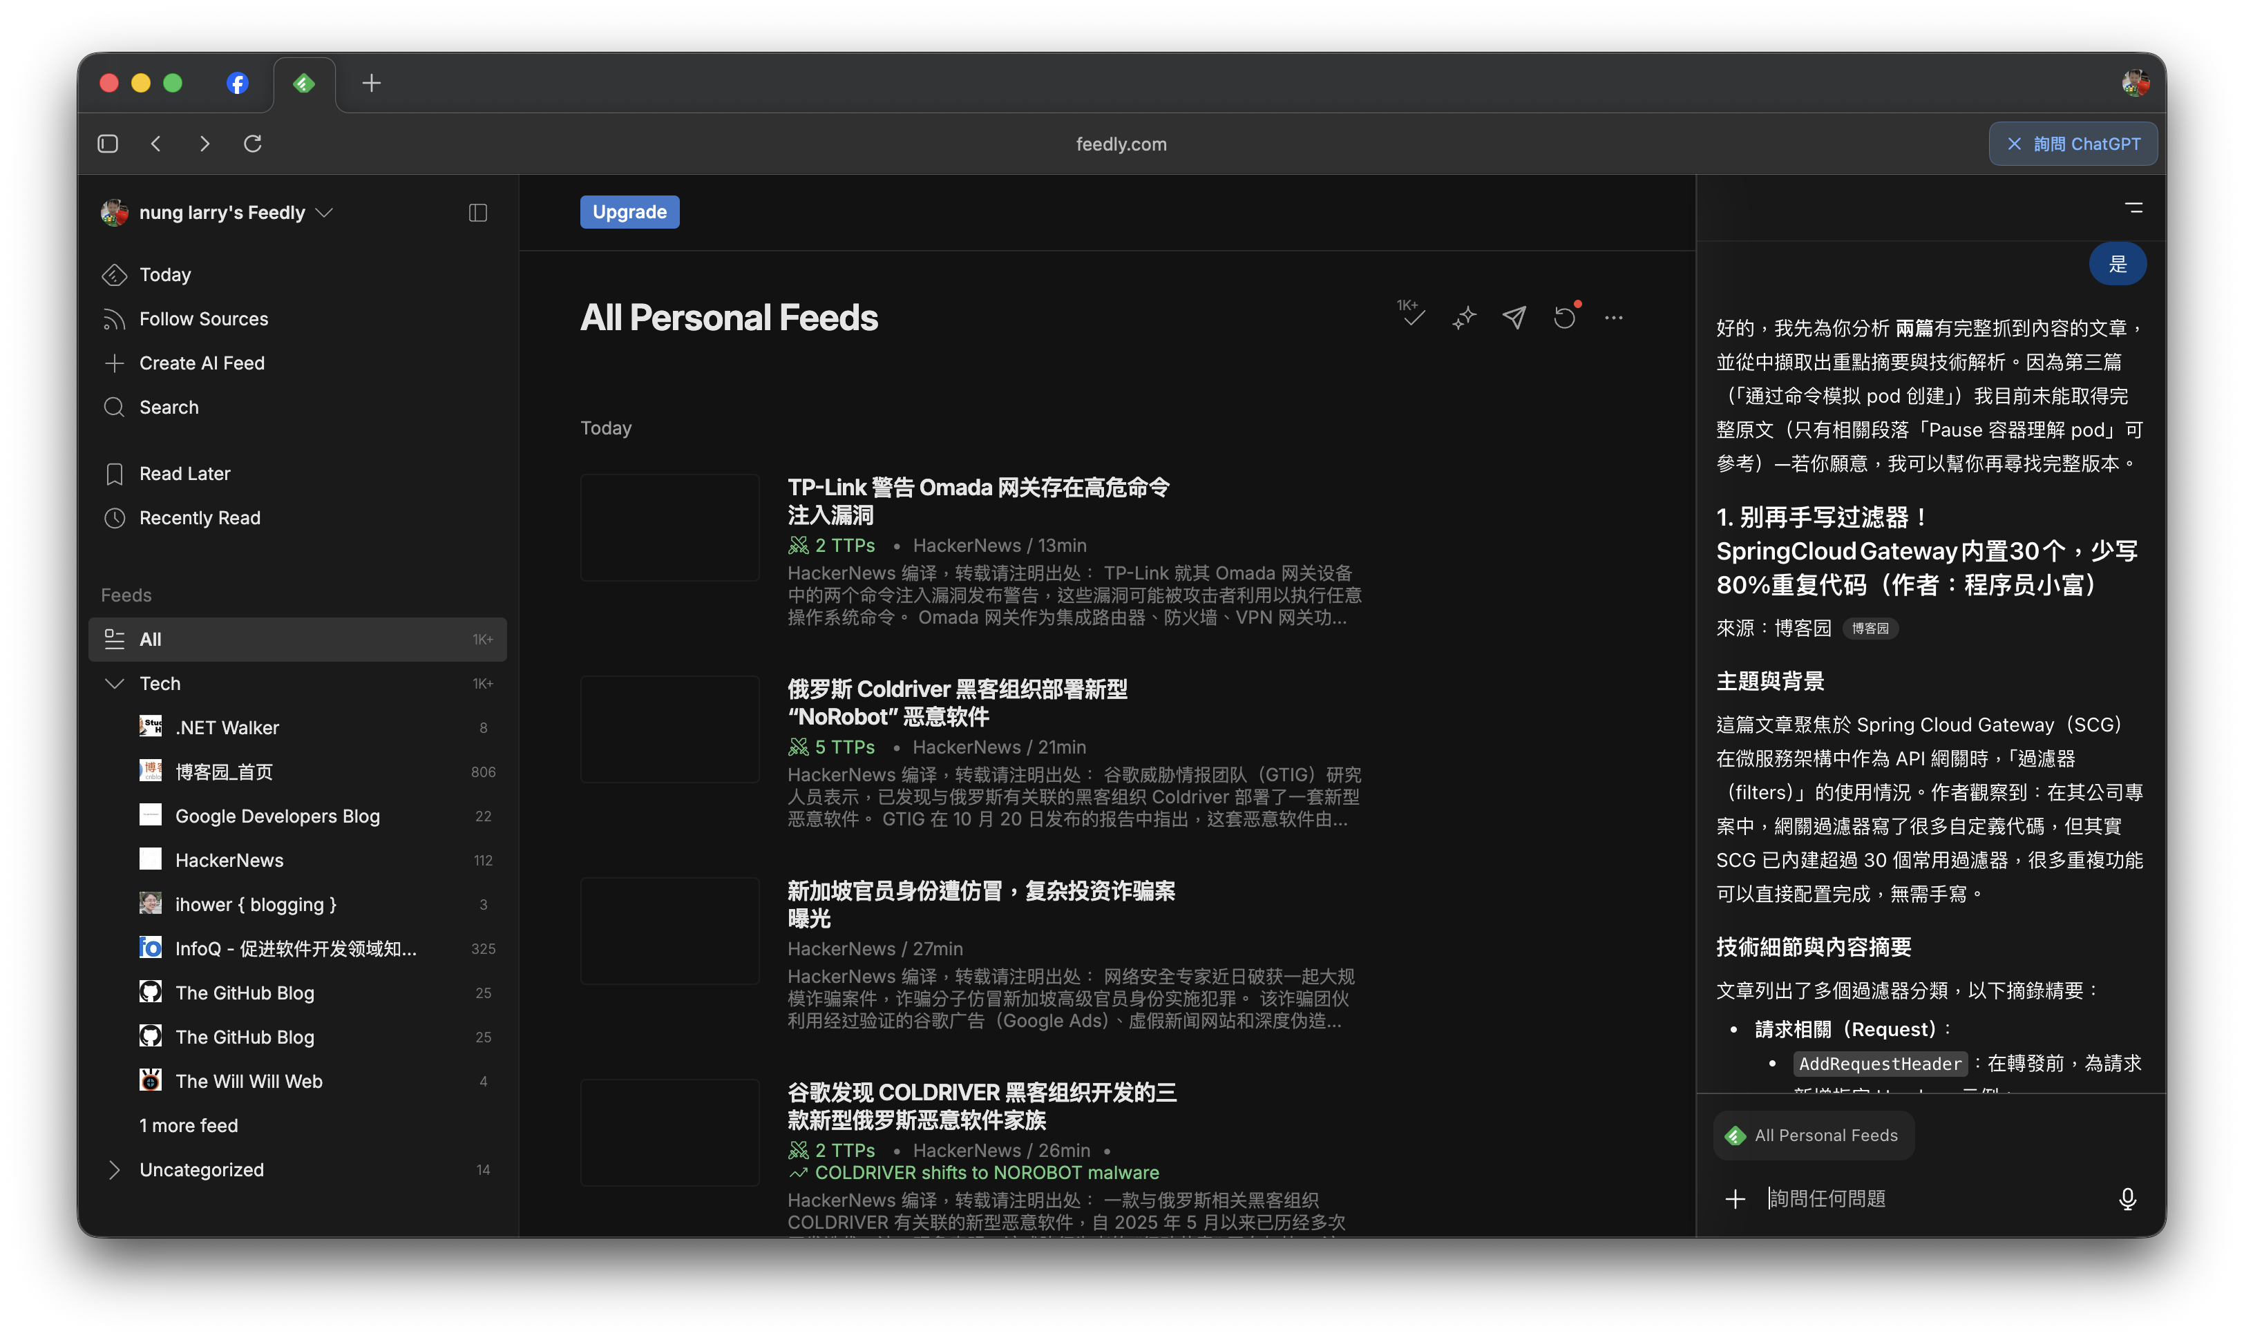Close the 詢問 ChatGPT panel toggle
The height and width of the screenshot is (1340, 2244).
pos(2073,144)
